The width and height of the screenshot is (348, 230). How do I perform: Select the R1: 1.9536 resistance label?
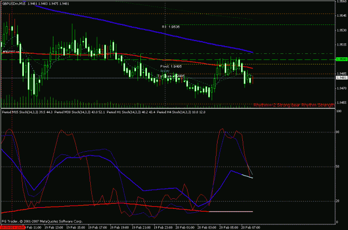coord(170,27)
